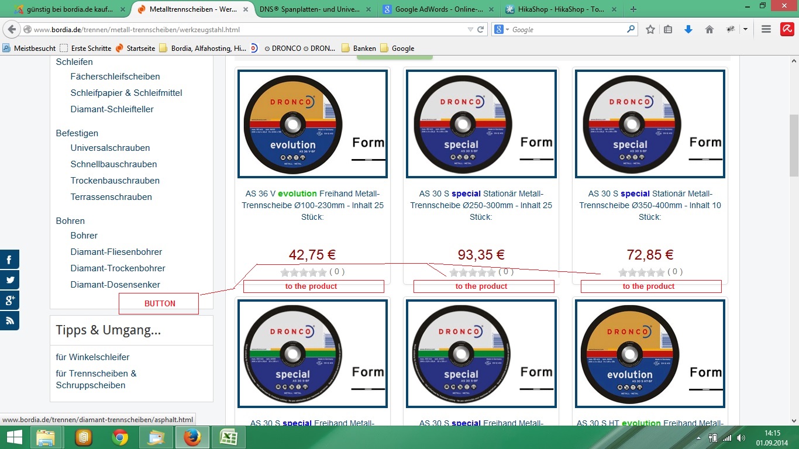The height and width of the screenshot is (449, 799).
Task: Click the 93,35 € product image
Action: 481,124
